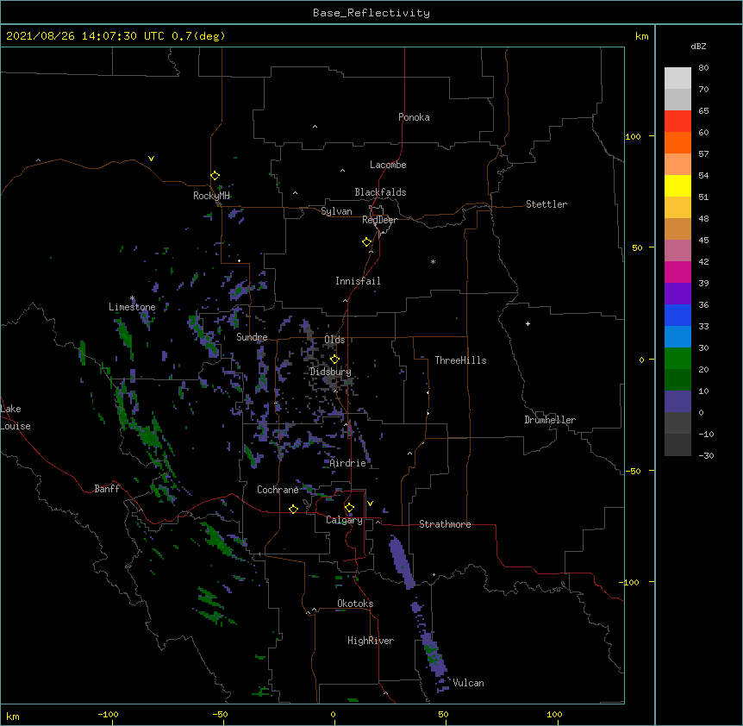743x726 pixels.
Task: Click the dBZ legend heading
Action: click(698, 46)
